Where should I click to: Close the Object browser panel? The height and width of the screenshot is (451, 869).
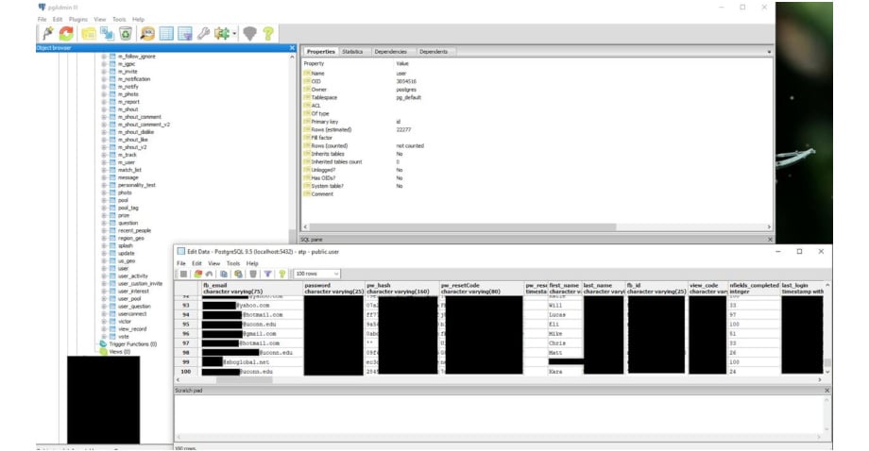(292, 48)
